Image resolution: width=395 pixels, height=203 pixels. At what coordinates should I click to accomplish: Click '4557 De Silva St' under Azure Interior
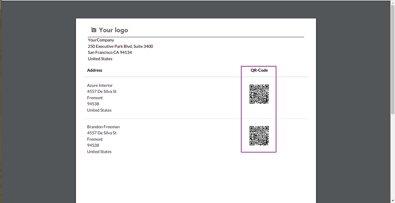(x=102, y=91)
